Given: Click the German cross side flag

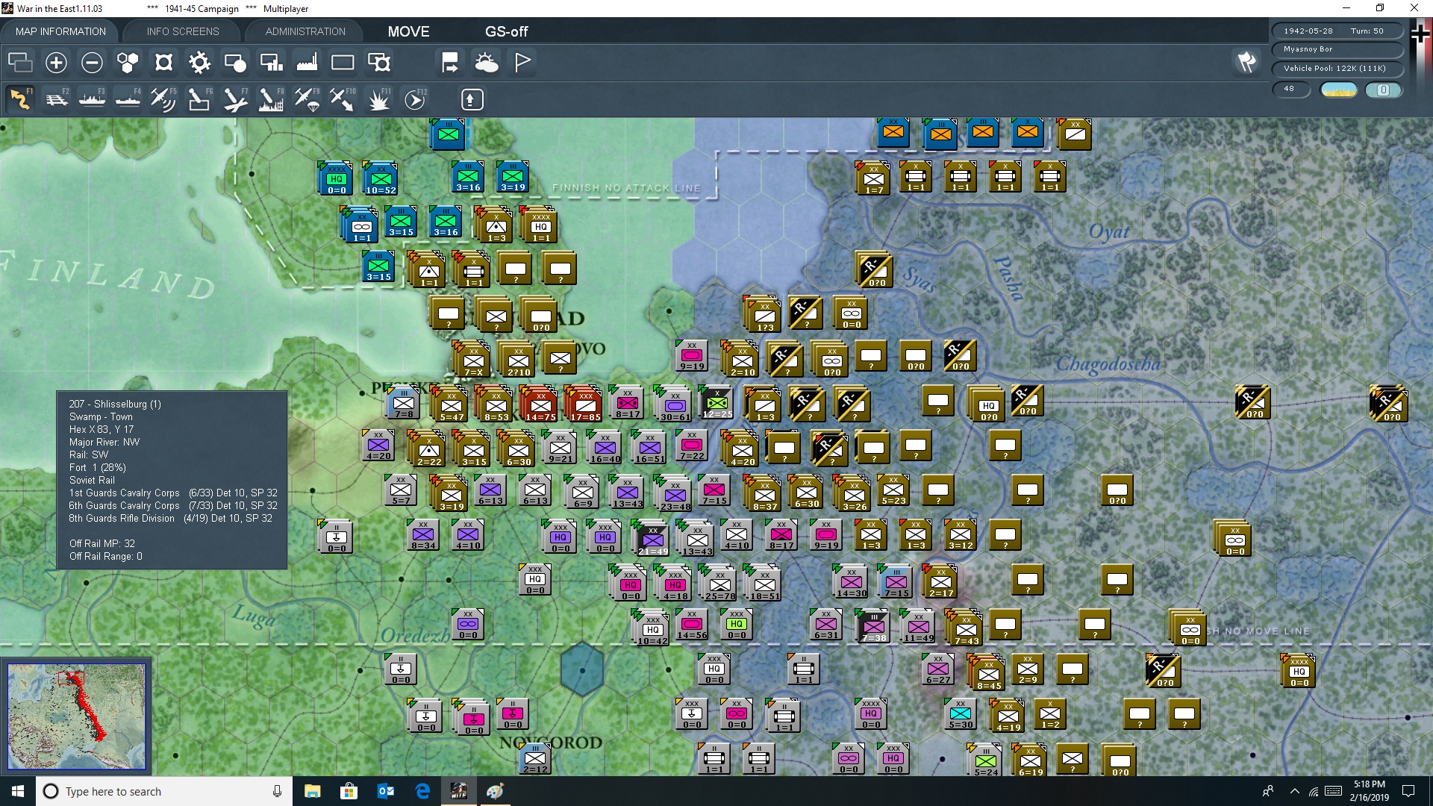Looking at the screenshot, I should (1420, 34).
